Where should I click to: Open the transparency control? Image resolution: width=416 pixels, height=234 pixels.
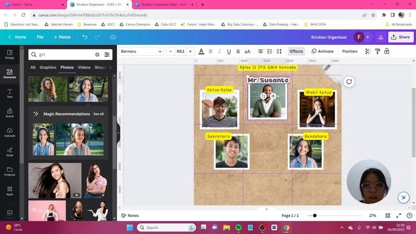tap(368, 51)
